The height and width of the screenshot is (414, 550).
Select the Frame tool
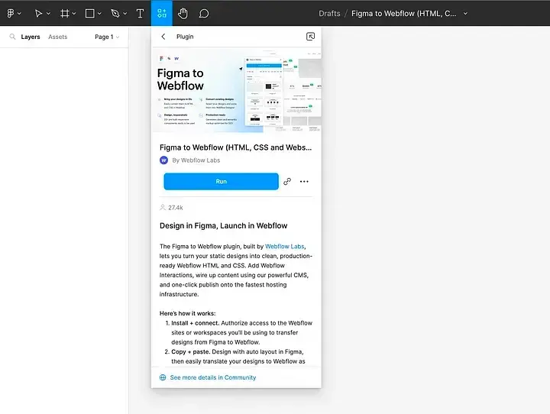(64, 13)
